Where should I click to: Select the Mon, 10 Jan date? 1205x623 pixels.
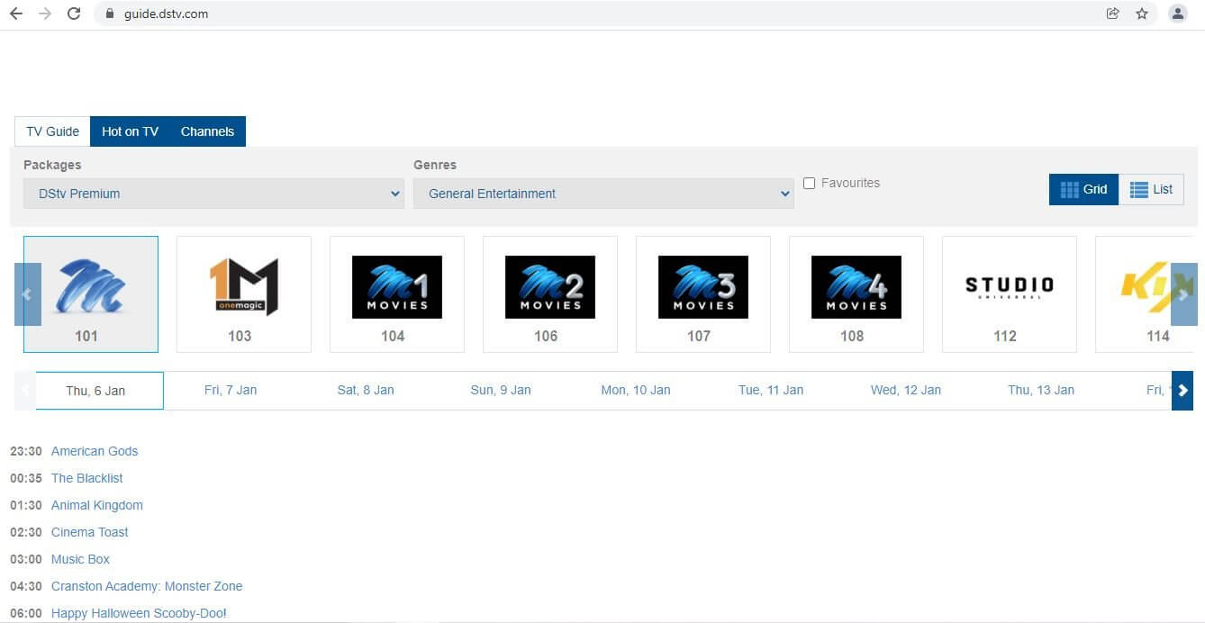coord(636,390)
